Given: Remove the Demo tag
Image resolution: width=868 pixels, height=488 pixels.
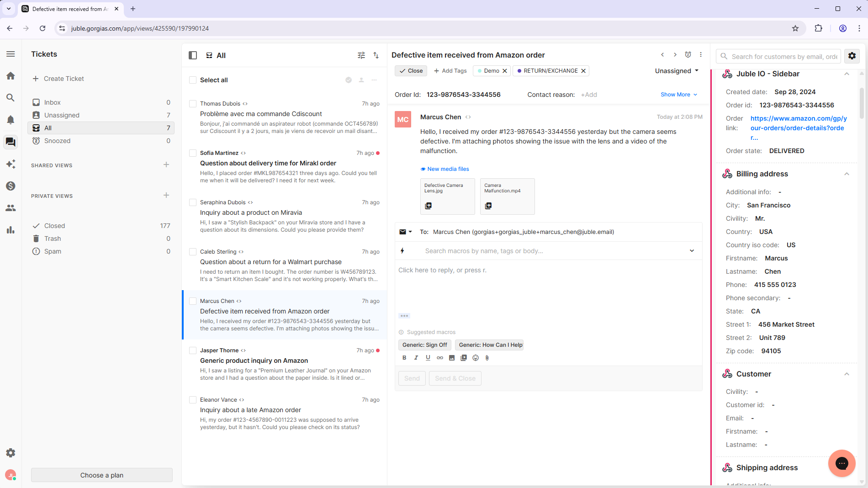Looking at the screenshot, I should coord(505,71).
